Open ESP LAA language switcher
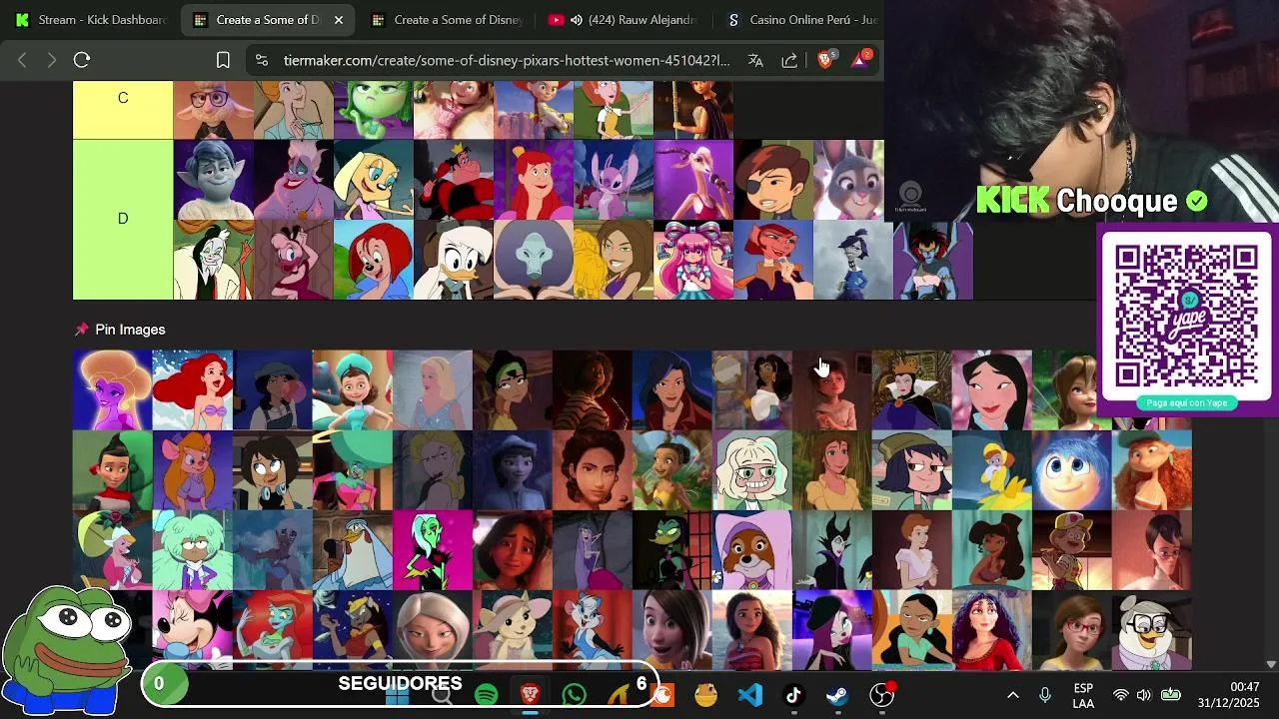1279x719 pixels. pos(1083,695)
